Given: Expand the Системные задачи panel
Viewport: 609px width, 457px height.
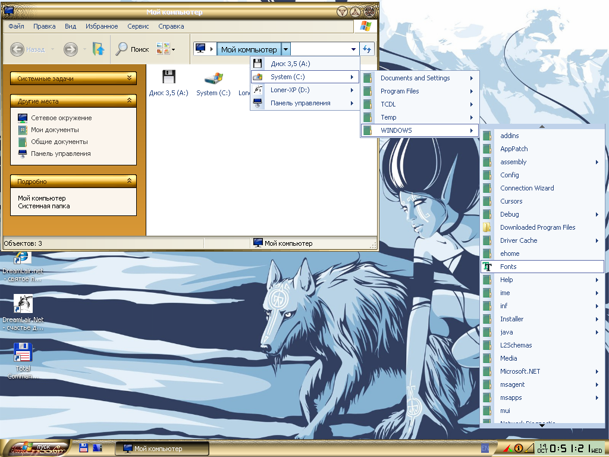Looking at the screenshot, I should tap(129, 78).
